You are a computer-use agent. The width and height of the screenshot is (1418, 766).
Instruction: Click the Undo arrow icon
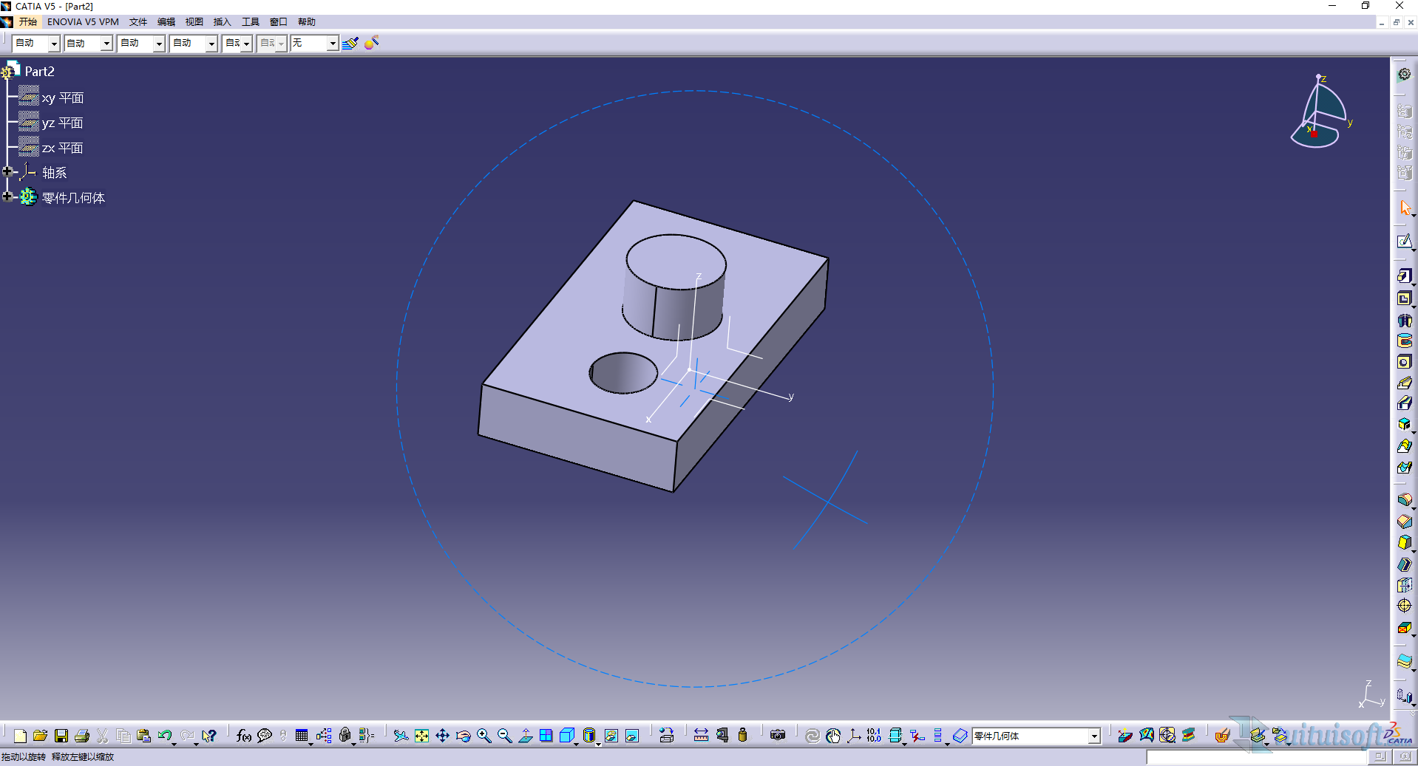[x=164, y=736]
